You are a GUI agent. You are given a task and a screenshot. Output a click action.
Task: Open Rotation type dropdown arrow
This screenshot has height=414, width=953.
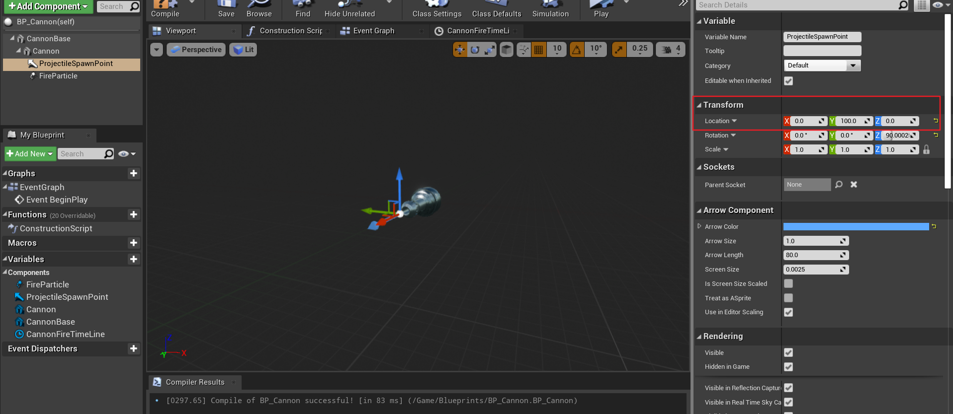click(733, 135)
